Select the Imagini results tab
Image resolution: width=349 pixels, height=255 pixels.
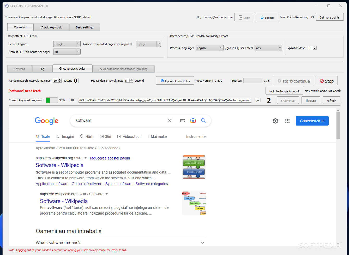coord(65,137)
